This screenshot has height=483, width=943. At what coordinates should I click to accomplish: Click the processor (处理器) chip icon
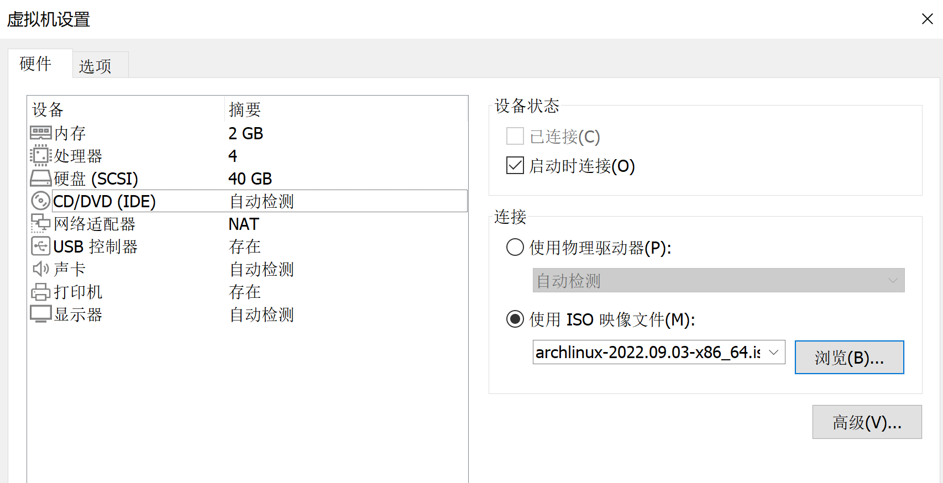41,156
